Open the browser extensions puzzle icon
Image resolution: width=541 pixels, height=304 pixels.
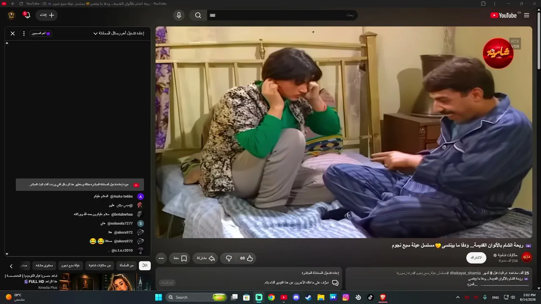(484, 4)
